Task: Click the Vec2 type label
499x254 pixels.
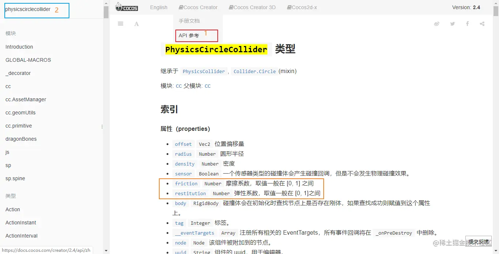Action: [205, 144]
